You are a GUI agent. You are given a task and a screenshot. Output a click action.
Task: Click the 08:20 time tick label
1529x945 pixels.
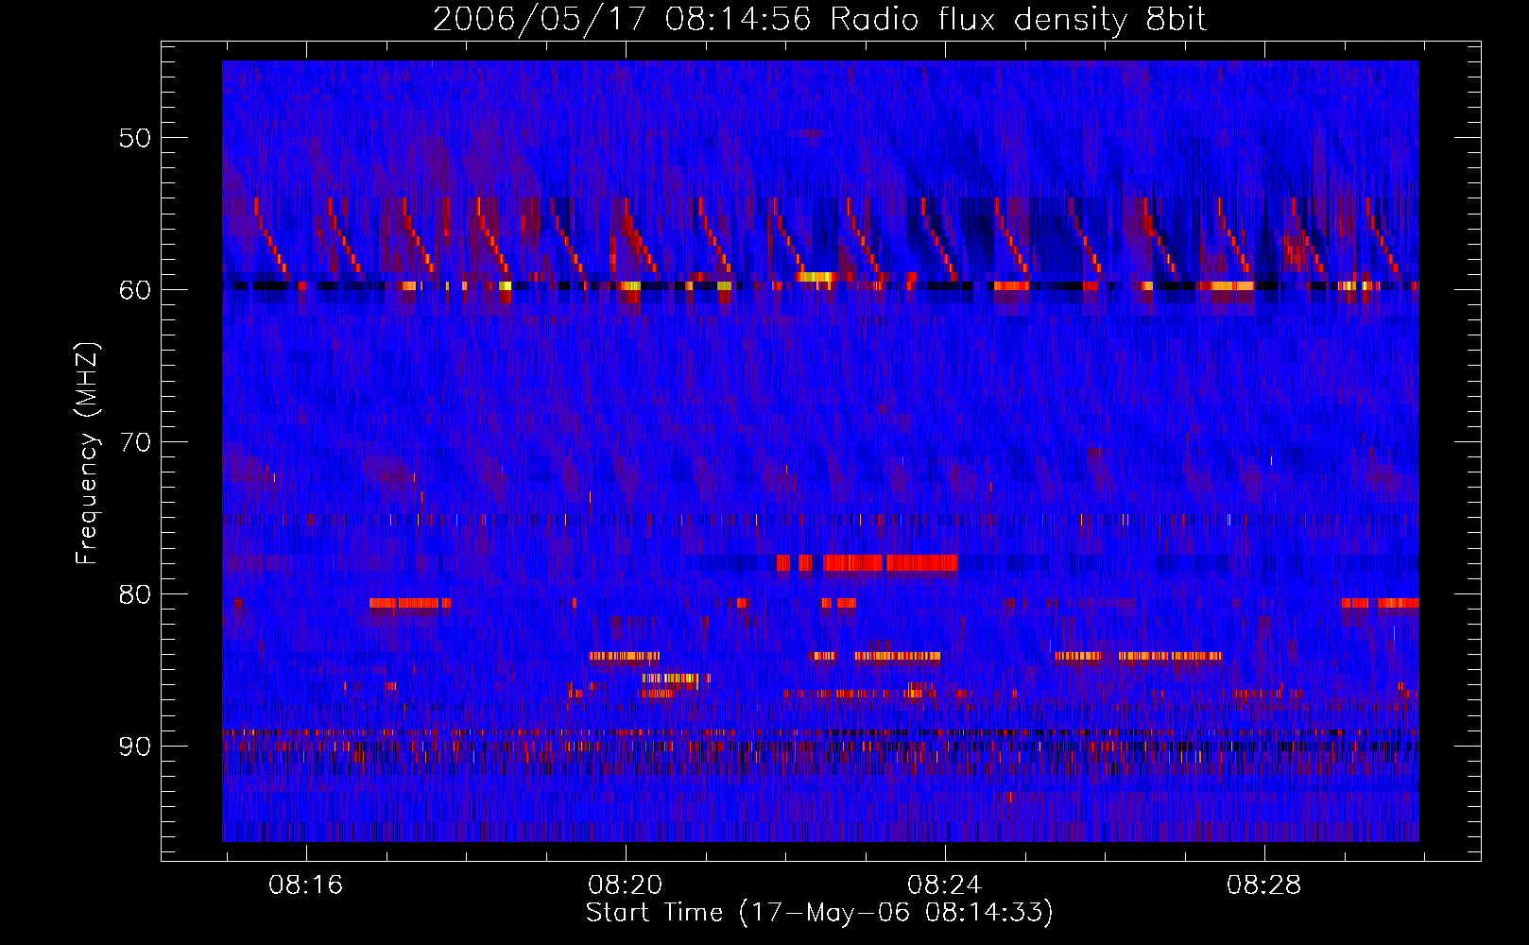[x=626, y=885]
